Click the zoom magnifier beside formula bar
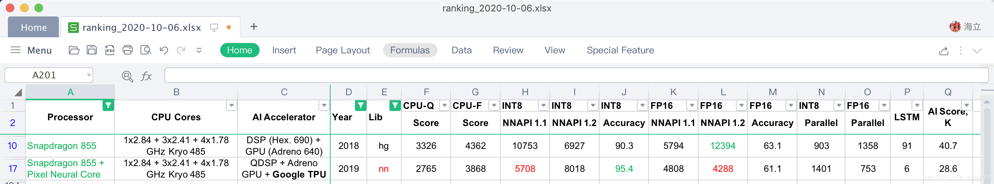The height and width of the screenshot is (184, 994). point(127,76)
